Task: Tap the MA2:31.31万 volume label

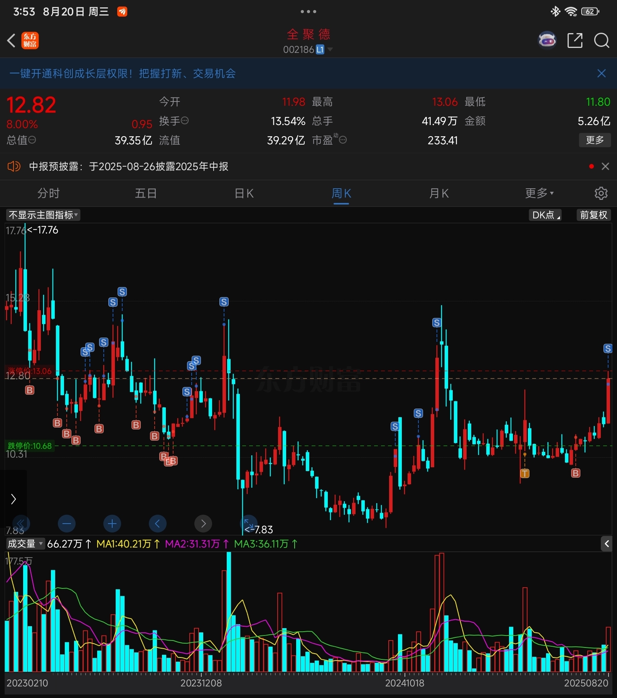Action: 197,544
